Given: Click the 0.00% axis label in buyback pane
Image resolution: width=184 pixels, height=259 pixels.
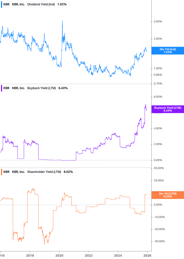Looking at the screenshot, I should point(158,160).
